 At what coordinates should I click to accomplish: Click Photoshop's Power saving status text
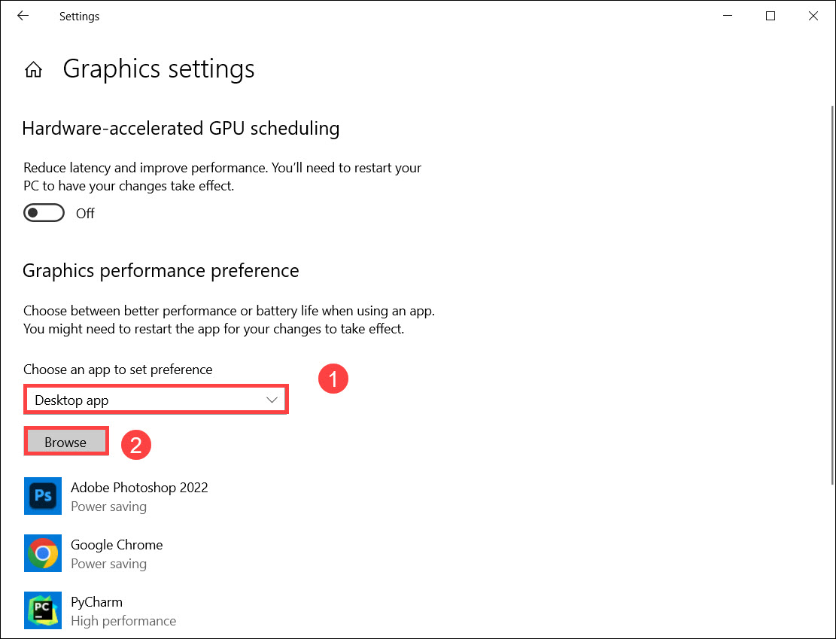click(x=108, y=507)
